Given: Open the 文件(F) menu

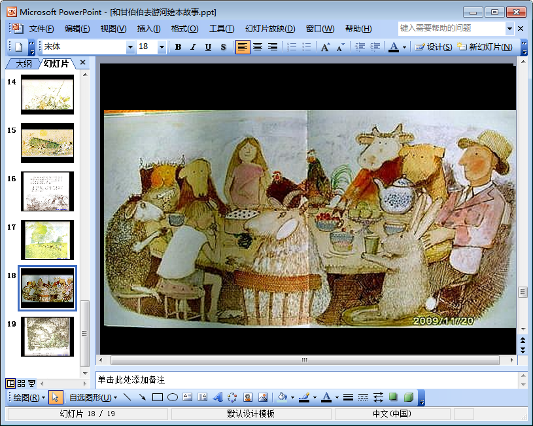Looking at the screenshot, I should coord(41,29).
